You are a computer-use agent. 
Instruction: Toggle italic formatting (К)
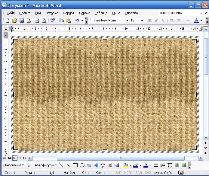click(x=156, y=21)
